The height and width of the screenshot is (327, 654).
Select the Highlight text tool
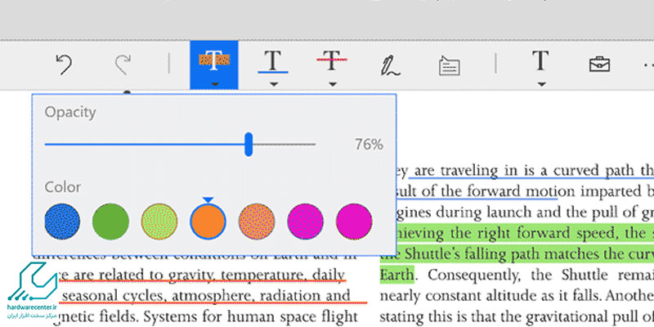tap(213, 60)
